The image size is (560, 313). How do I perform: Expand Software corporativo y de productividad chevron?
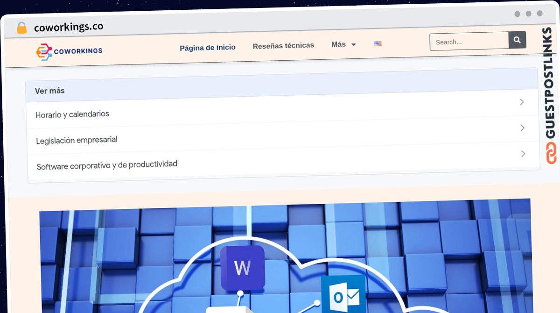pyautogui.click(x=523, y=154)
